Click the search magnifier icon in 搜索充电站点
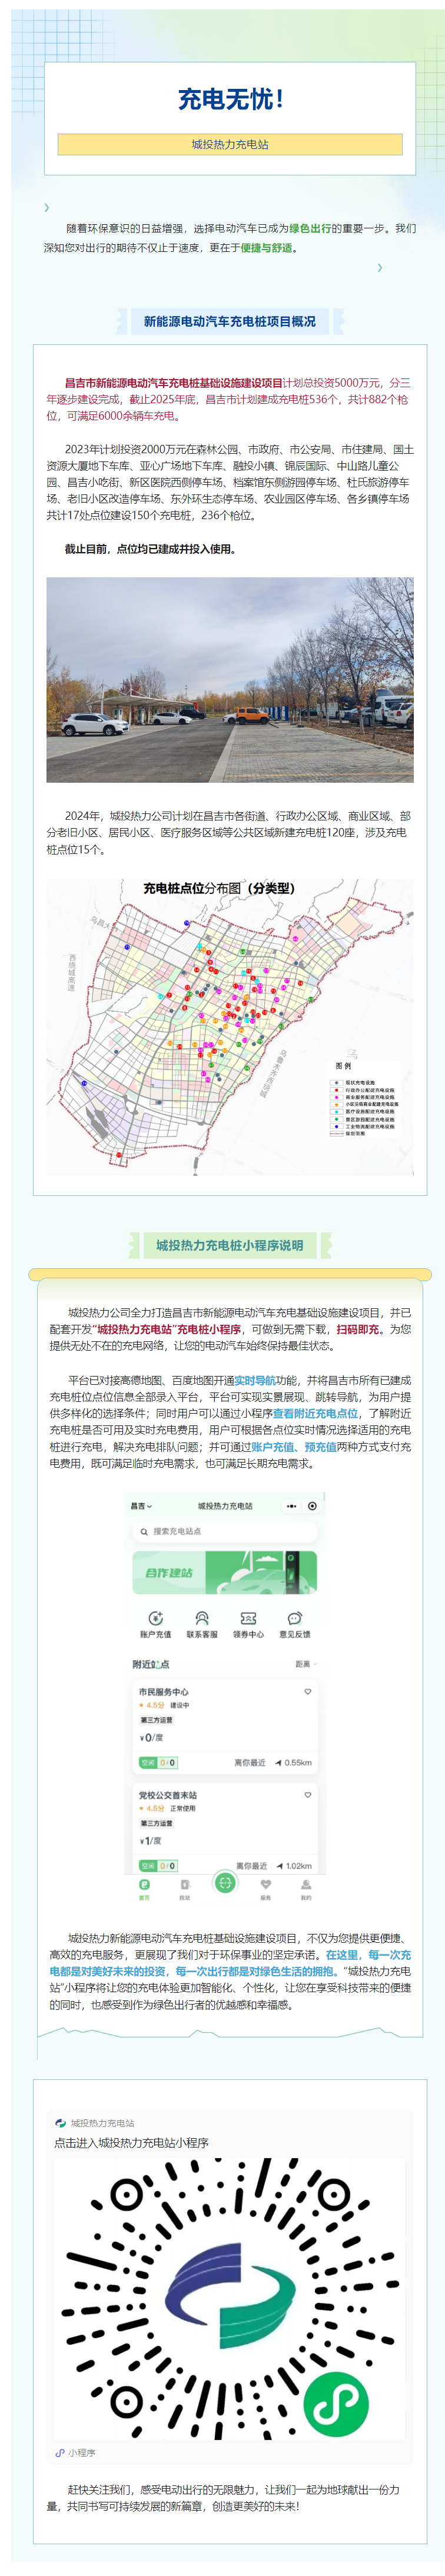The image size is (445, 2576). pos(145,1531)
